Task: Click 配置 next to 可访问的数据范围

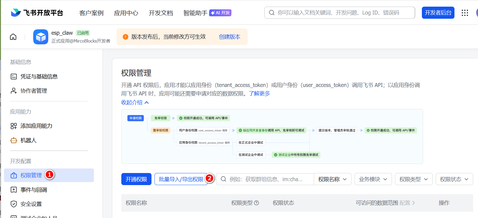Action: click(x=407, y=203)
